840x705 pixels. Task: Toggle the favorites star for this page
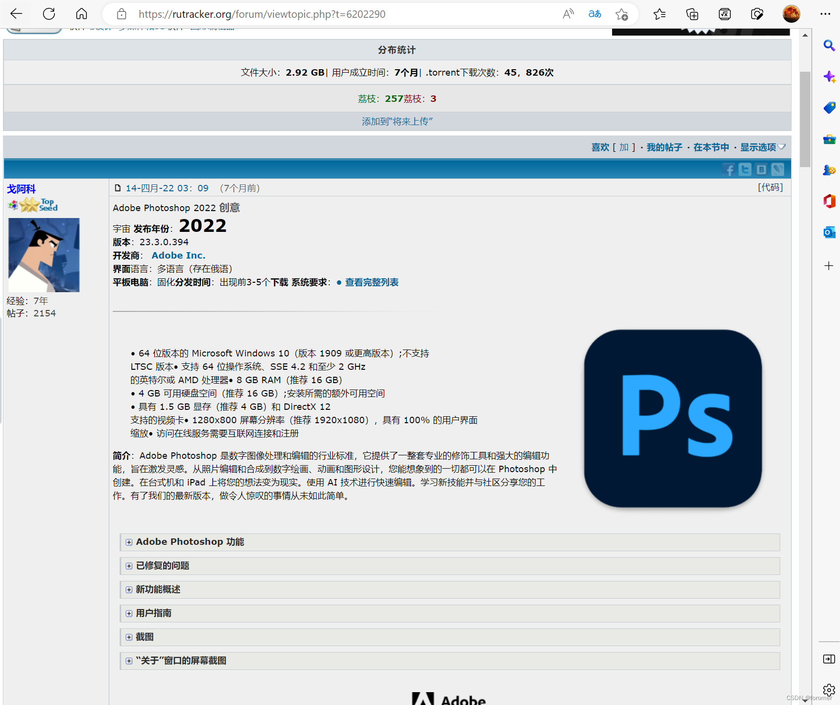(x=622, y=14)
